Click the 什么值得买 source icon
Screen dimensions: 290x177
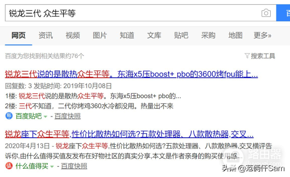pyautogui.click(x=9, y=166)
